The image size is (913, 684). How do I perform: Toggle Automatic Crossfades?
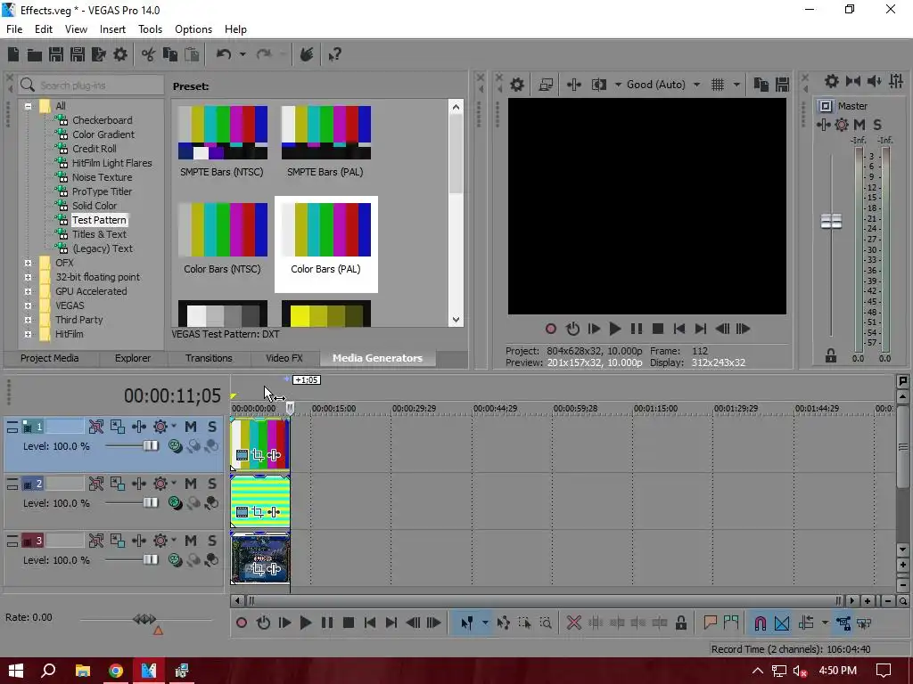pos(782,623)
